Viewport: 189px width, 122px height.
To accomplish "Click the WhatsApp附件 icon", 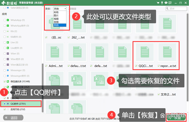I will (x=8, y=26).
